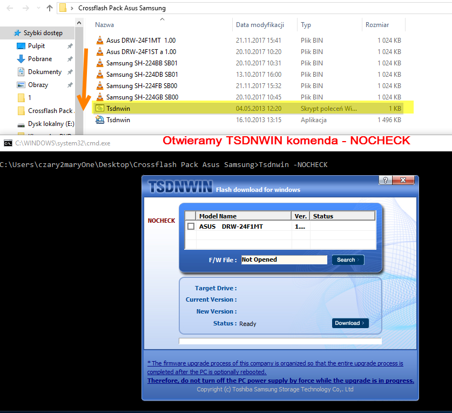Image resolution: width=452 pixels, height=413 pixels.
Task: Sort files by Typ column
Action: click(306, 25)
